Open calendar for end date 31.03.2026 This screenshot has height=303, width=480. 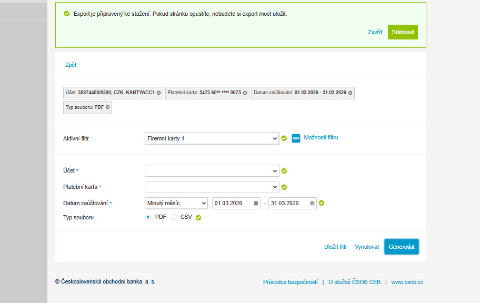pyautogui.click(x=312, y=204)
